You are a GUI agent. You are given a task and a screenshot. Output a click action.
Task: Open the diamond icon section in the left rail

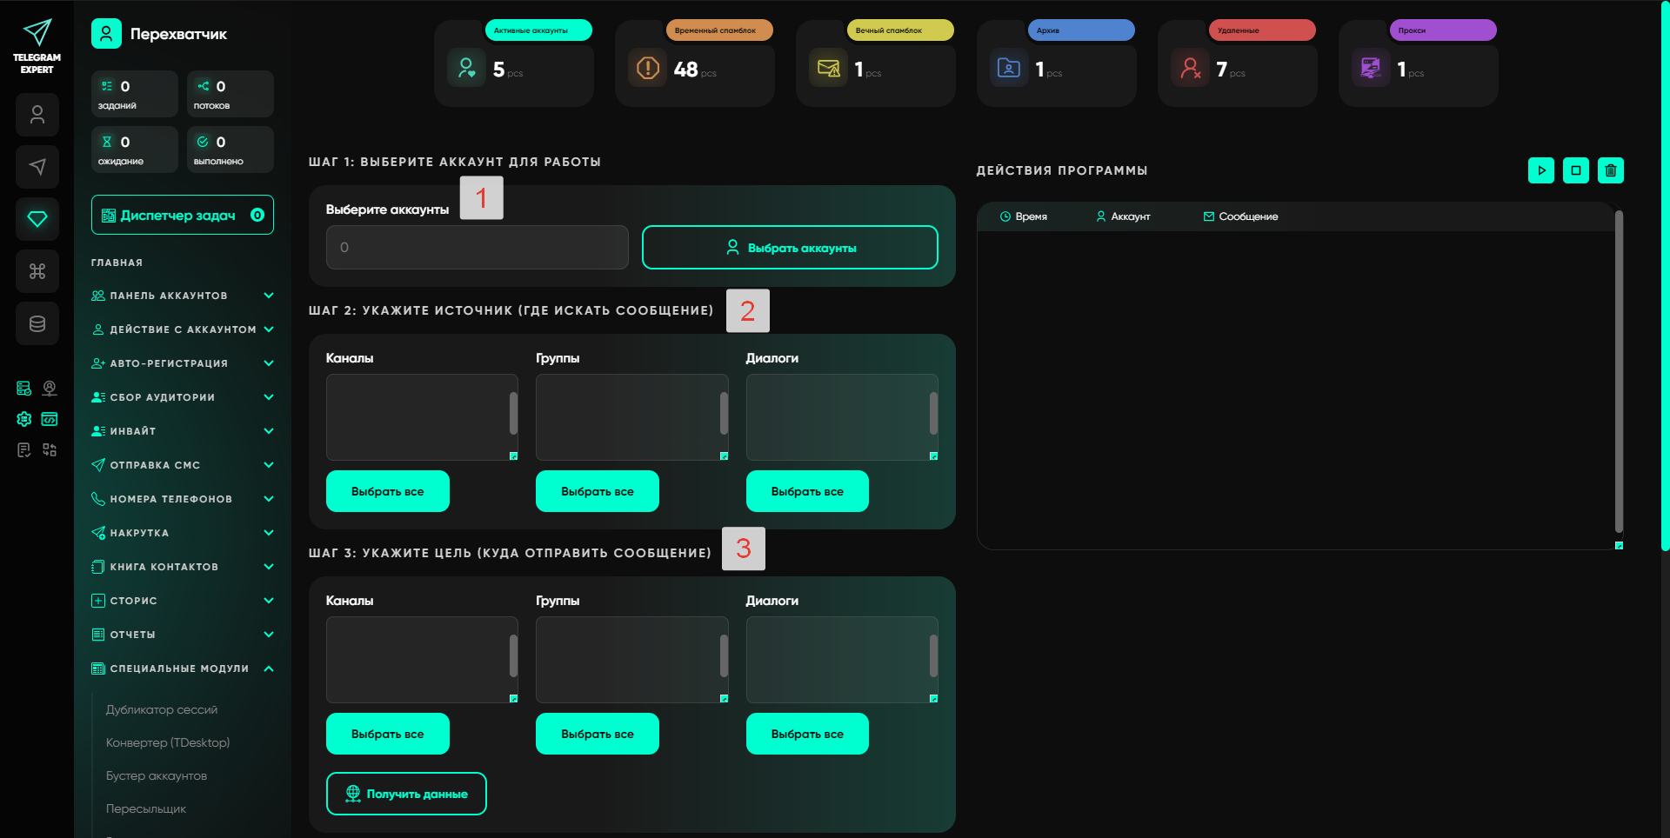pyautogui.click(x=37, y=219)
